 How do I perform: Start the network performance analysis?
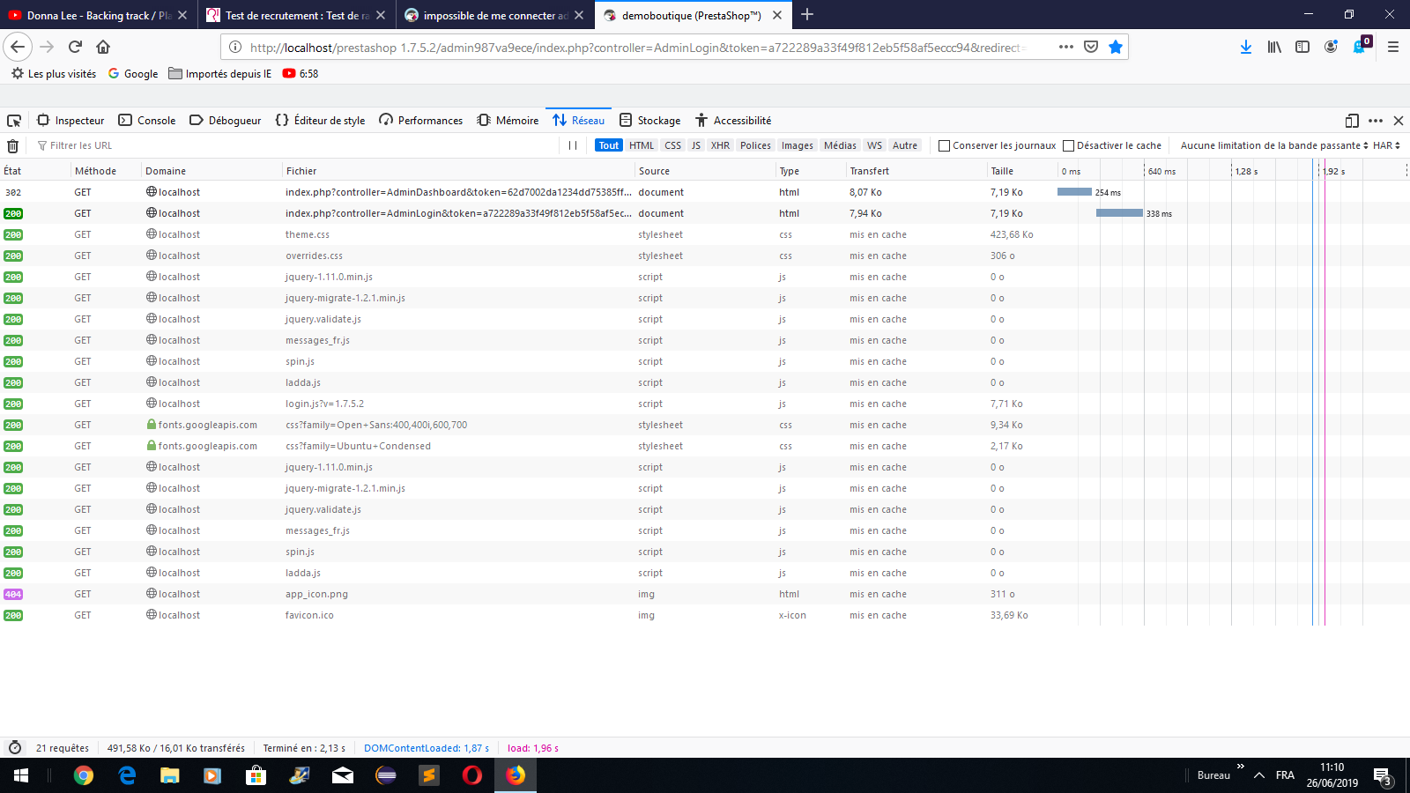(x=15, y=748)
